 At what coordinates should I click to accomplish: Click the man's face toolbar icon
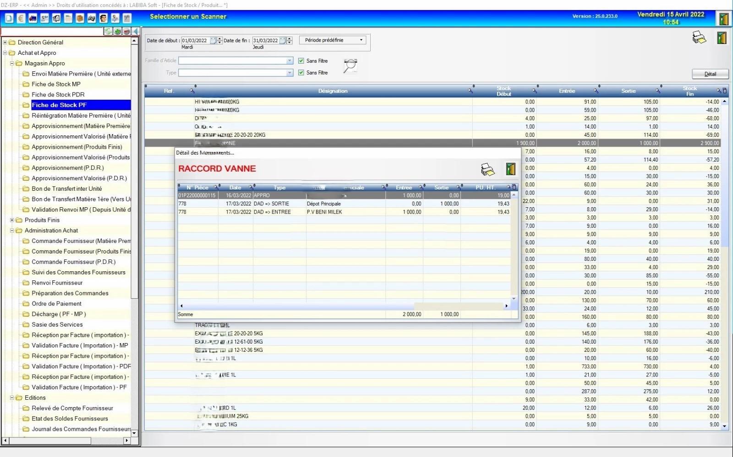coord(103,18)
